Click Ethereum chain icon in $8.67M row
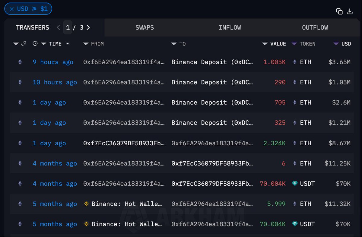 point(20,143)
